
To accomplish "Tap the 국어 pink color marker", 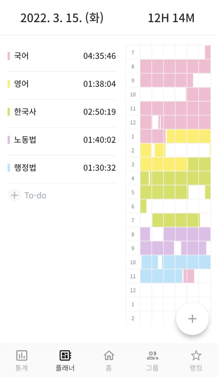I will pyautogui.click(x=9, y=56).
